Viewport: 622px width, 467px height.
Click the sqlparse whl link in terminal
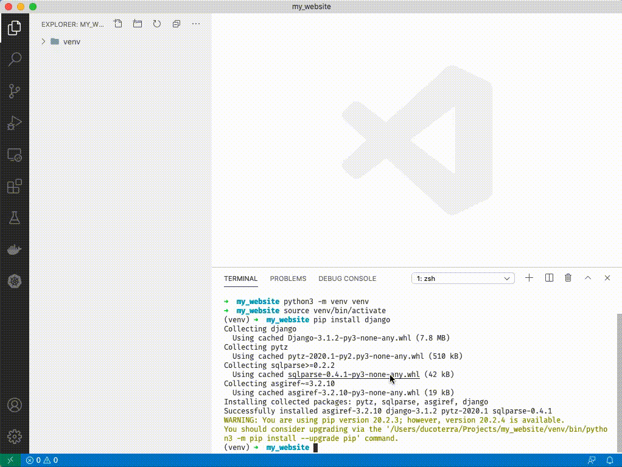point(354,374)
